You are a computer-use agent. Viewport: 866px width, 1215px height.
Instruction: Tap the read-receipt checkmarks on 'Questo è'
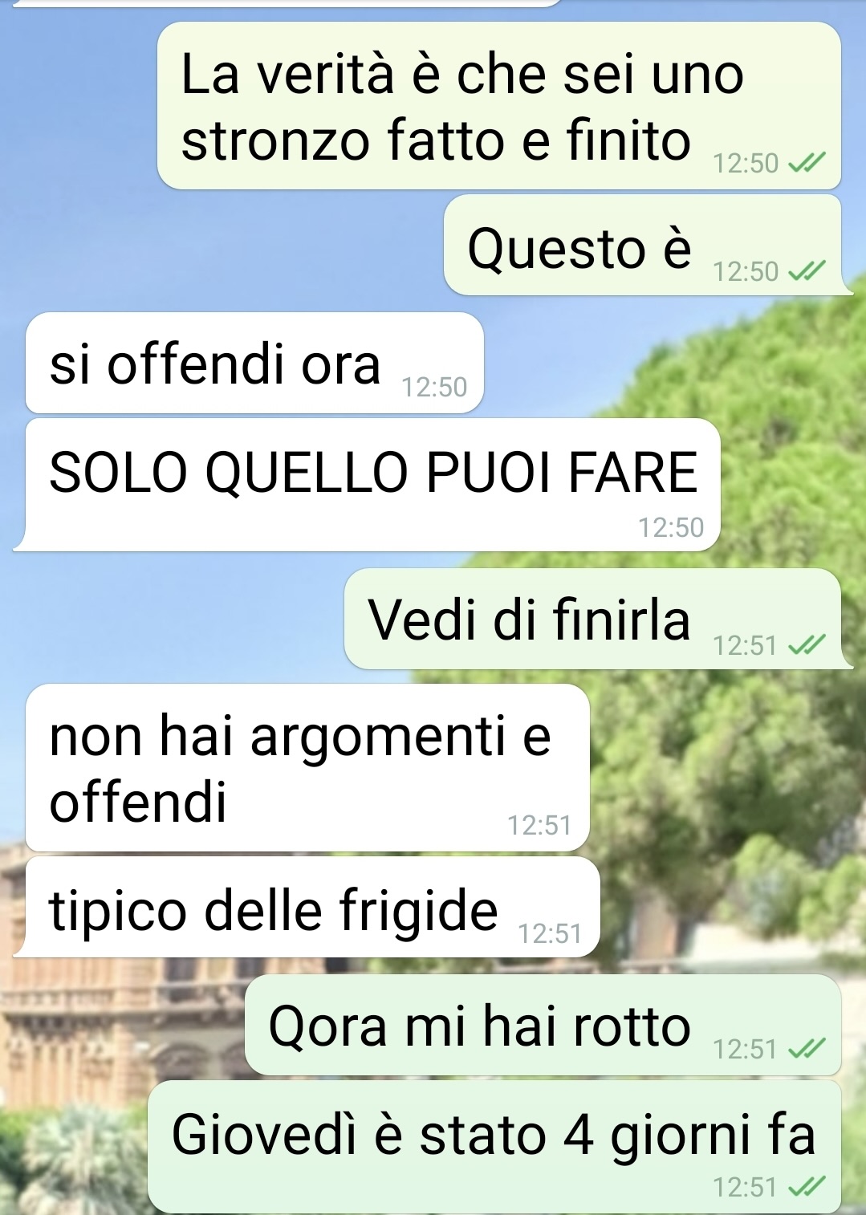pyautogui.click(x=807, y=271)
